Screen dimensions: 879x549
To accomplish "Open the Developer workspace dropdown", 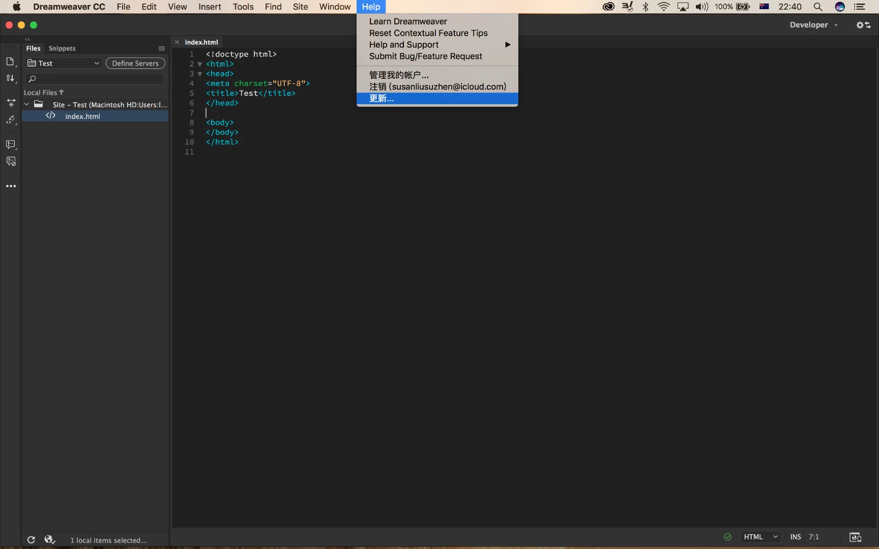I will 813,25.
